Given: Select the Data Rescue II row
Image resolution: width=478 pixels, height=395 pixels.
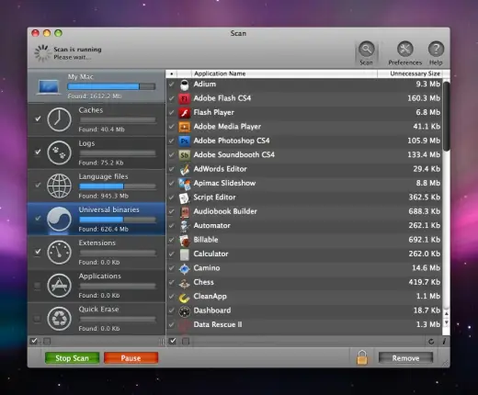Looking at the screenshot, I should coord(304,324).
